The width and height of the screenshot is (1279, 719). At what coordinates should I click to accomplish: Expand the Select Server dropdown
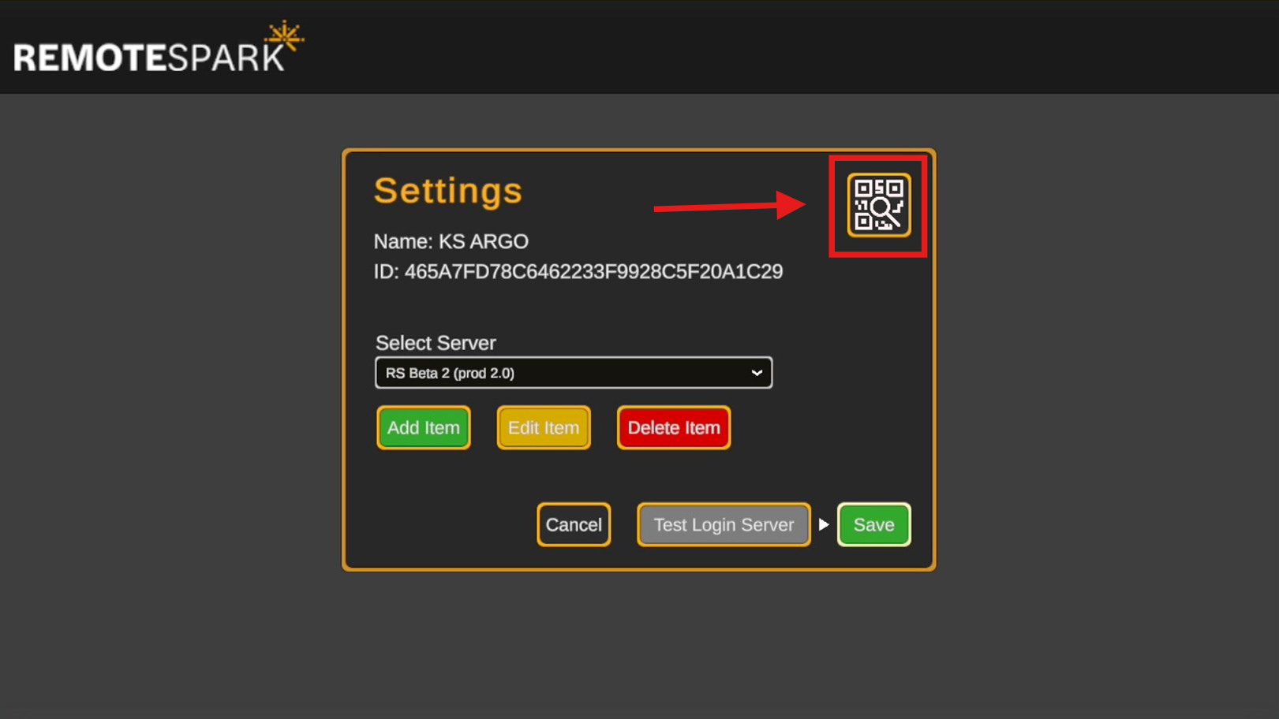coord(574,373)
